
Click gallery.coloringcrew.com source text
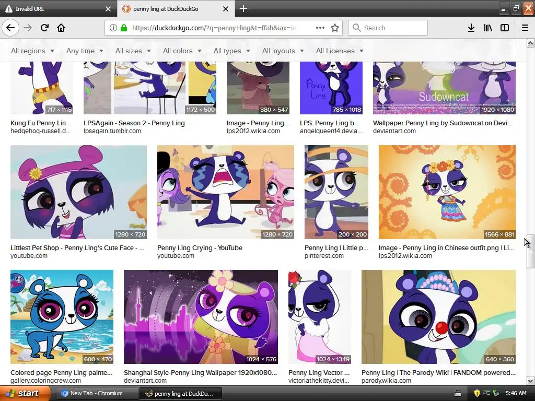pos(46,381)
